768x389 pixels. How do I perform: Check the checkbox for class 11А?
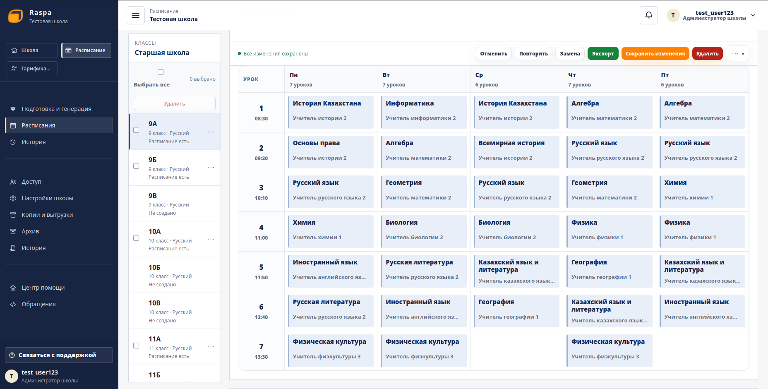(x=136, y=346)
